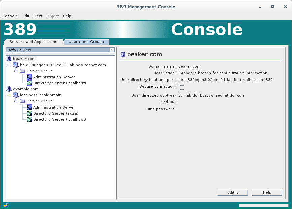Screen dimensions: 292x209
Task: Select the localhost.localdomain host row
Action: click(x=41, y=95)
